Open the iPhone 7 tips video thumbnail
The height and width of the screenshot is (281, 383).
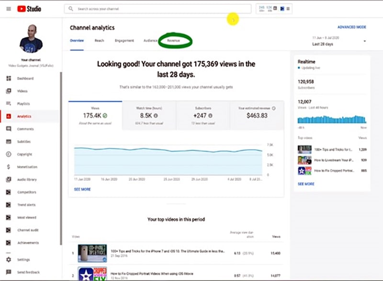tap(92, 253)
